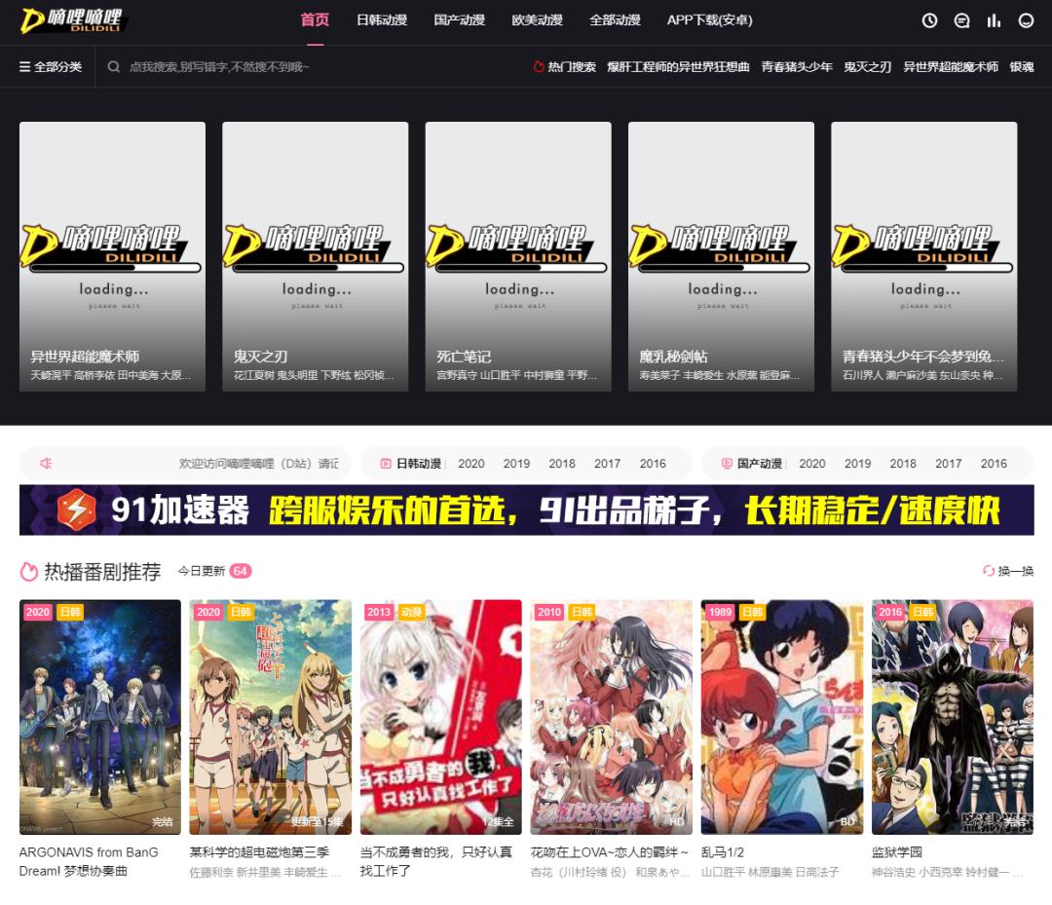Filter 国产动漫 by year 2016
Image resolution: width=1052 pixels, height=905 pixels.
click(994, 464)
